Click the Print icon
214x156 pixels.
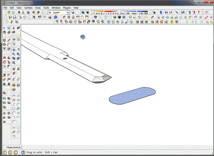point(50,17)
